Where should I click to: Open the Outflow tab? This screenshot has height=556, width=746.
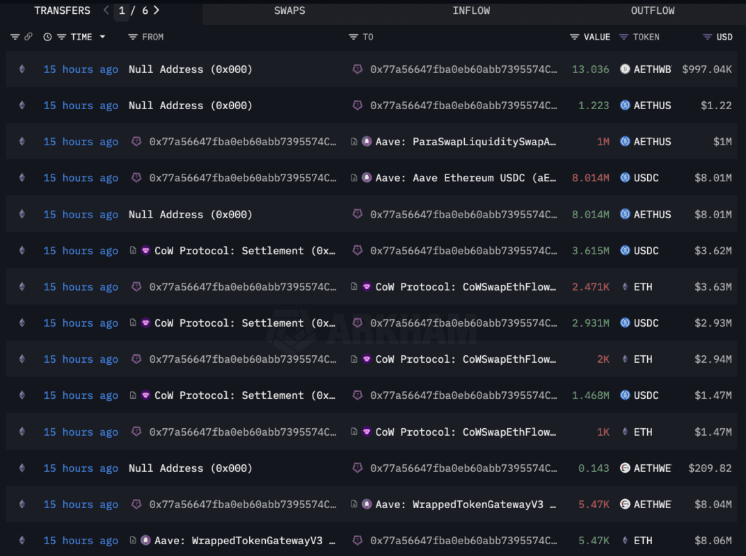pyautogui.click(x=652, y=10)
